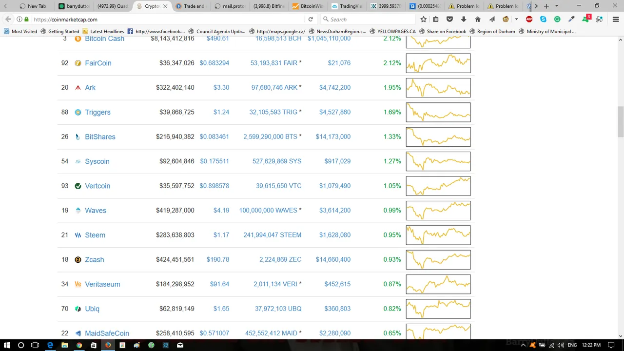Expand the Greasemonkey dropdown arrow
Screen dimensions: 624x351
pos(516,19)
